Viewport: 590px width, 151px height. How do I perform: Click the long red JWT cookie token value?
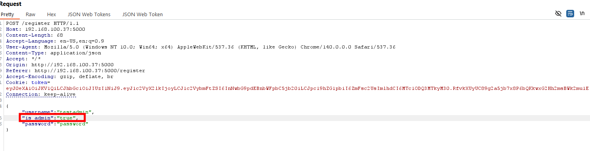[x=297, y=88]
